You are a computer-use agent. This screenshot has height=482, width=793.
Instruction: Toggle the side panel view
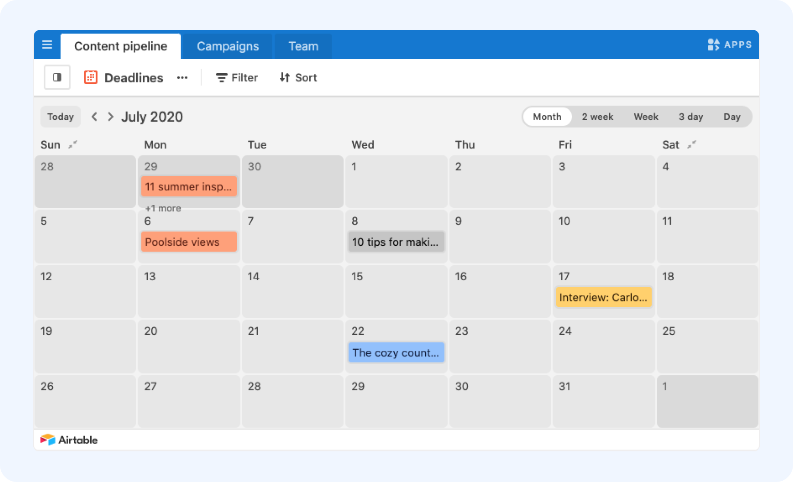coord(57,77)
